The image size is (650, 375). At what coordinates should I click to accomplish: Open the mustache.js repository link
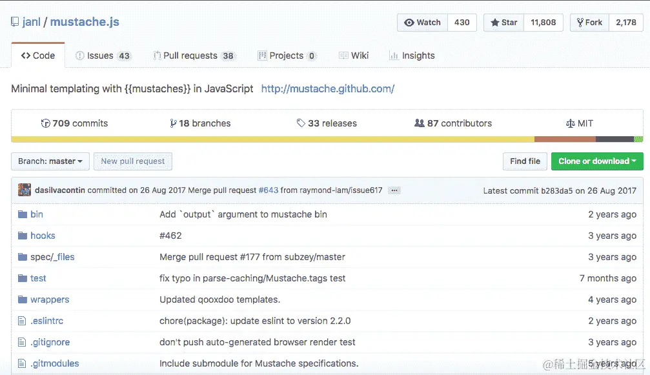pos(85,22)
